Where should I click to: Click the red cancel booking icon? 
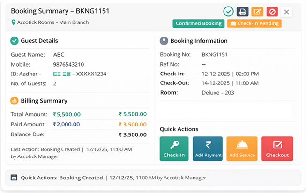(272, 12)
